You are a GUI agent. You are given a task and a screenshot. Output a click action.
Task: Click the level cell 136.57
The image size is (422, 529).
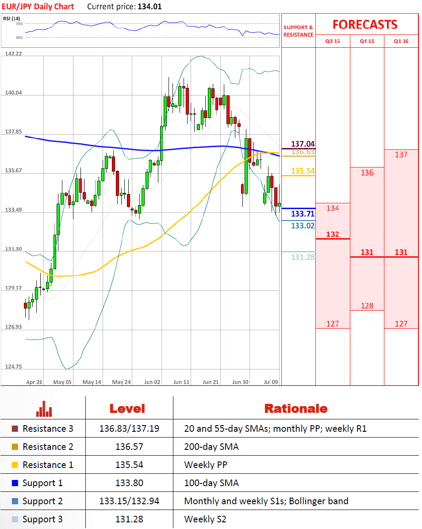pyautogui.click(x=129, y=447)
